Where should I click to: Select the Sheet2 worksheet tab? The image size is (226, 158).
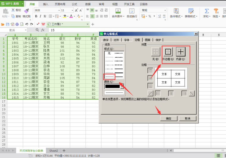[x=54, y=151]
